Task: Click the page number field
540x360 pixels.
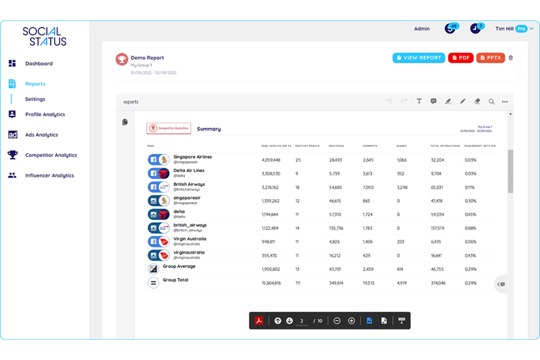Action: click(x=302, y=321)
